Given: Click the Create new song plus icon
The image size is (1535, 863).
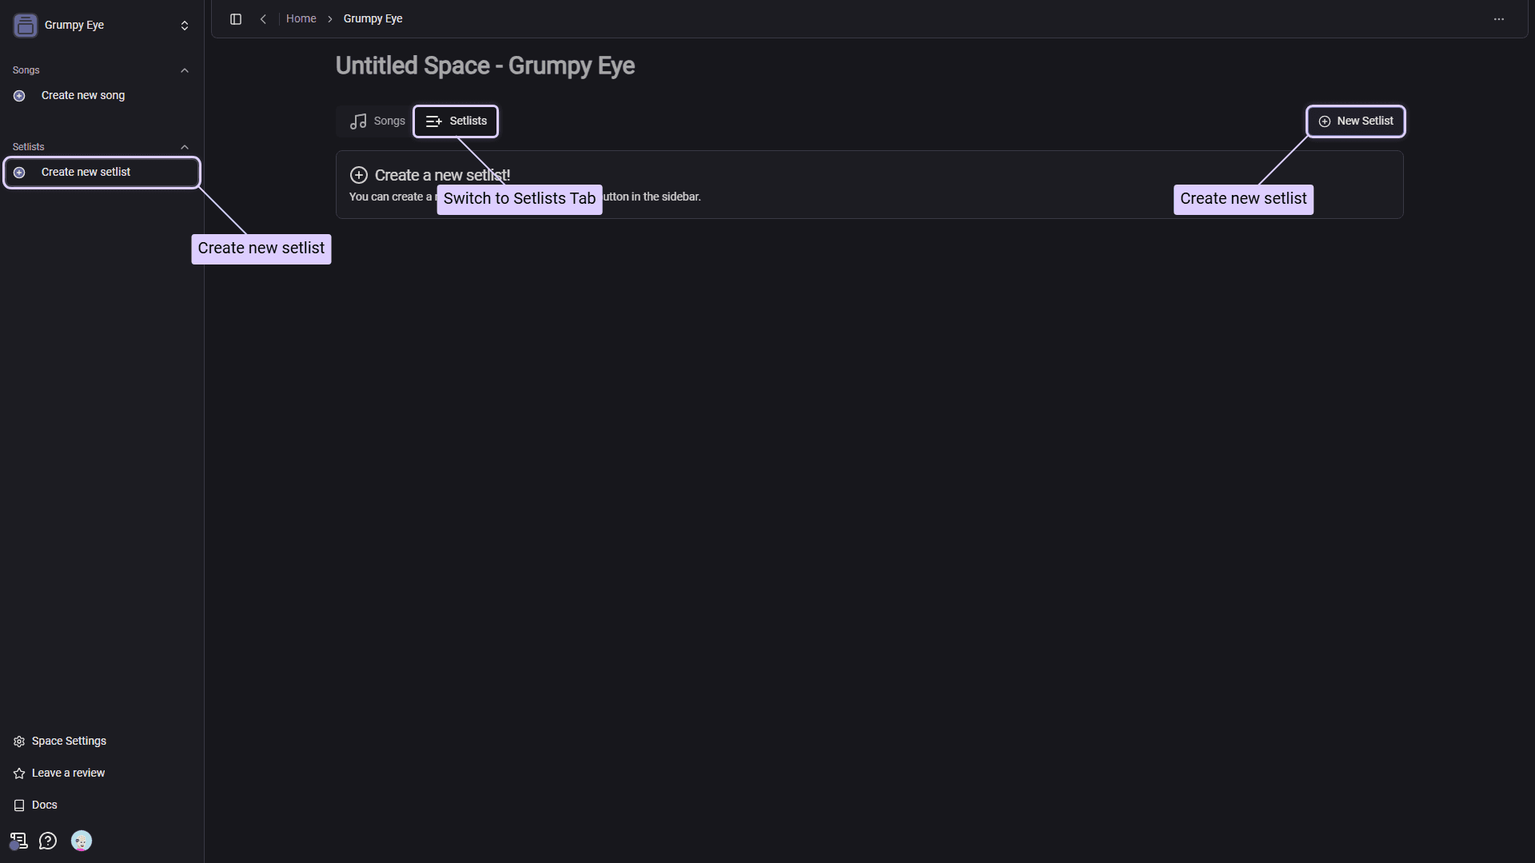Looking at the screenshot, I should coord(18,95).
